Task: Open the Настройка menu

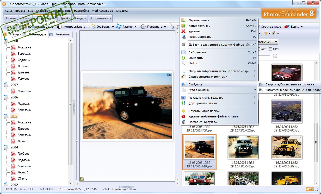Action: tap(81, 11)
